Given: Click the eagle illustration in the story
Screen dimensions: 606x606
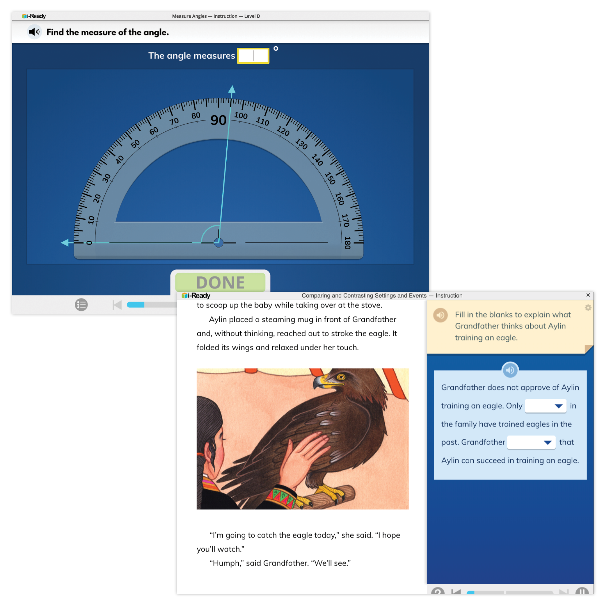Looking at the screenshot, I should click(x=303, y=439).
